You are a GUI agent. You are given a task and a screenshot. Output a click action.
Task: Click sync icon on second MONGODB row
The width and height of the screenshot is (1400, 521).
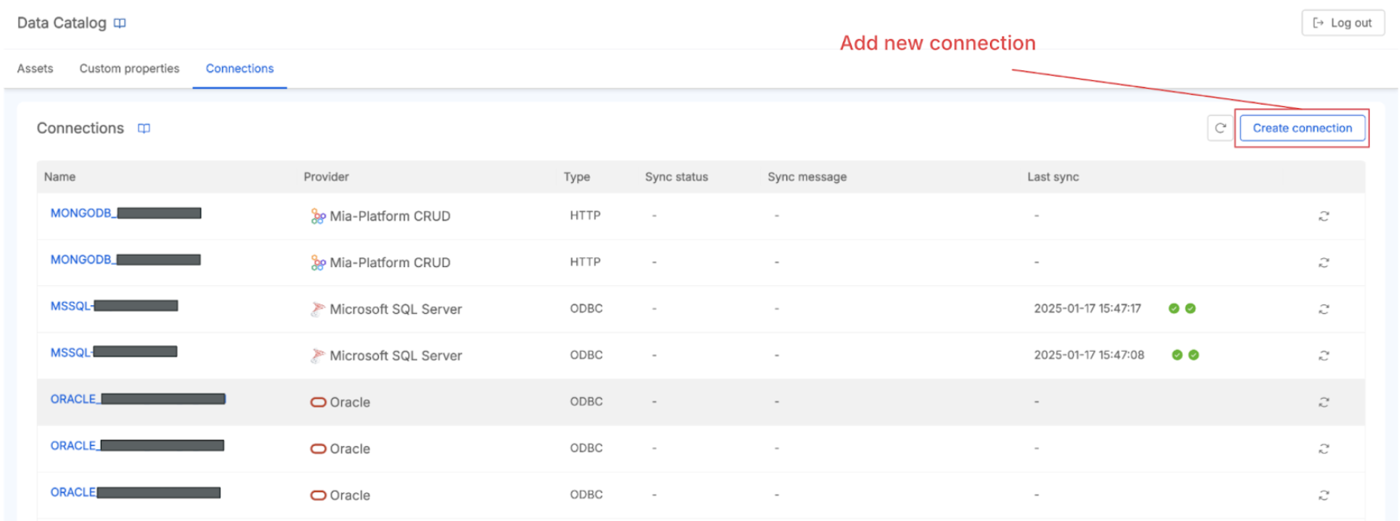pyautogui.click(x=1323, y=262)
